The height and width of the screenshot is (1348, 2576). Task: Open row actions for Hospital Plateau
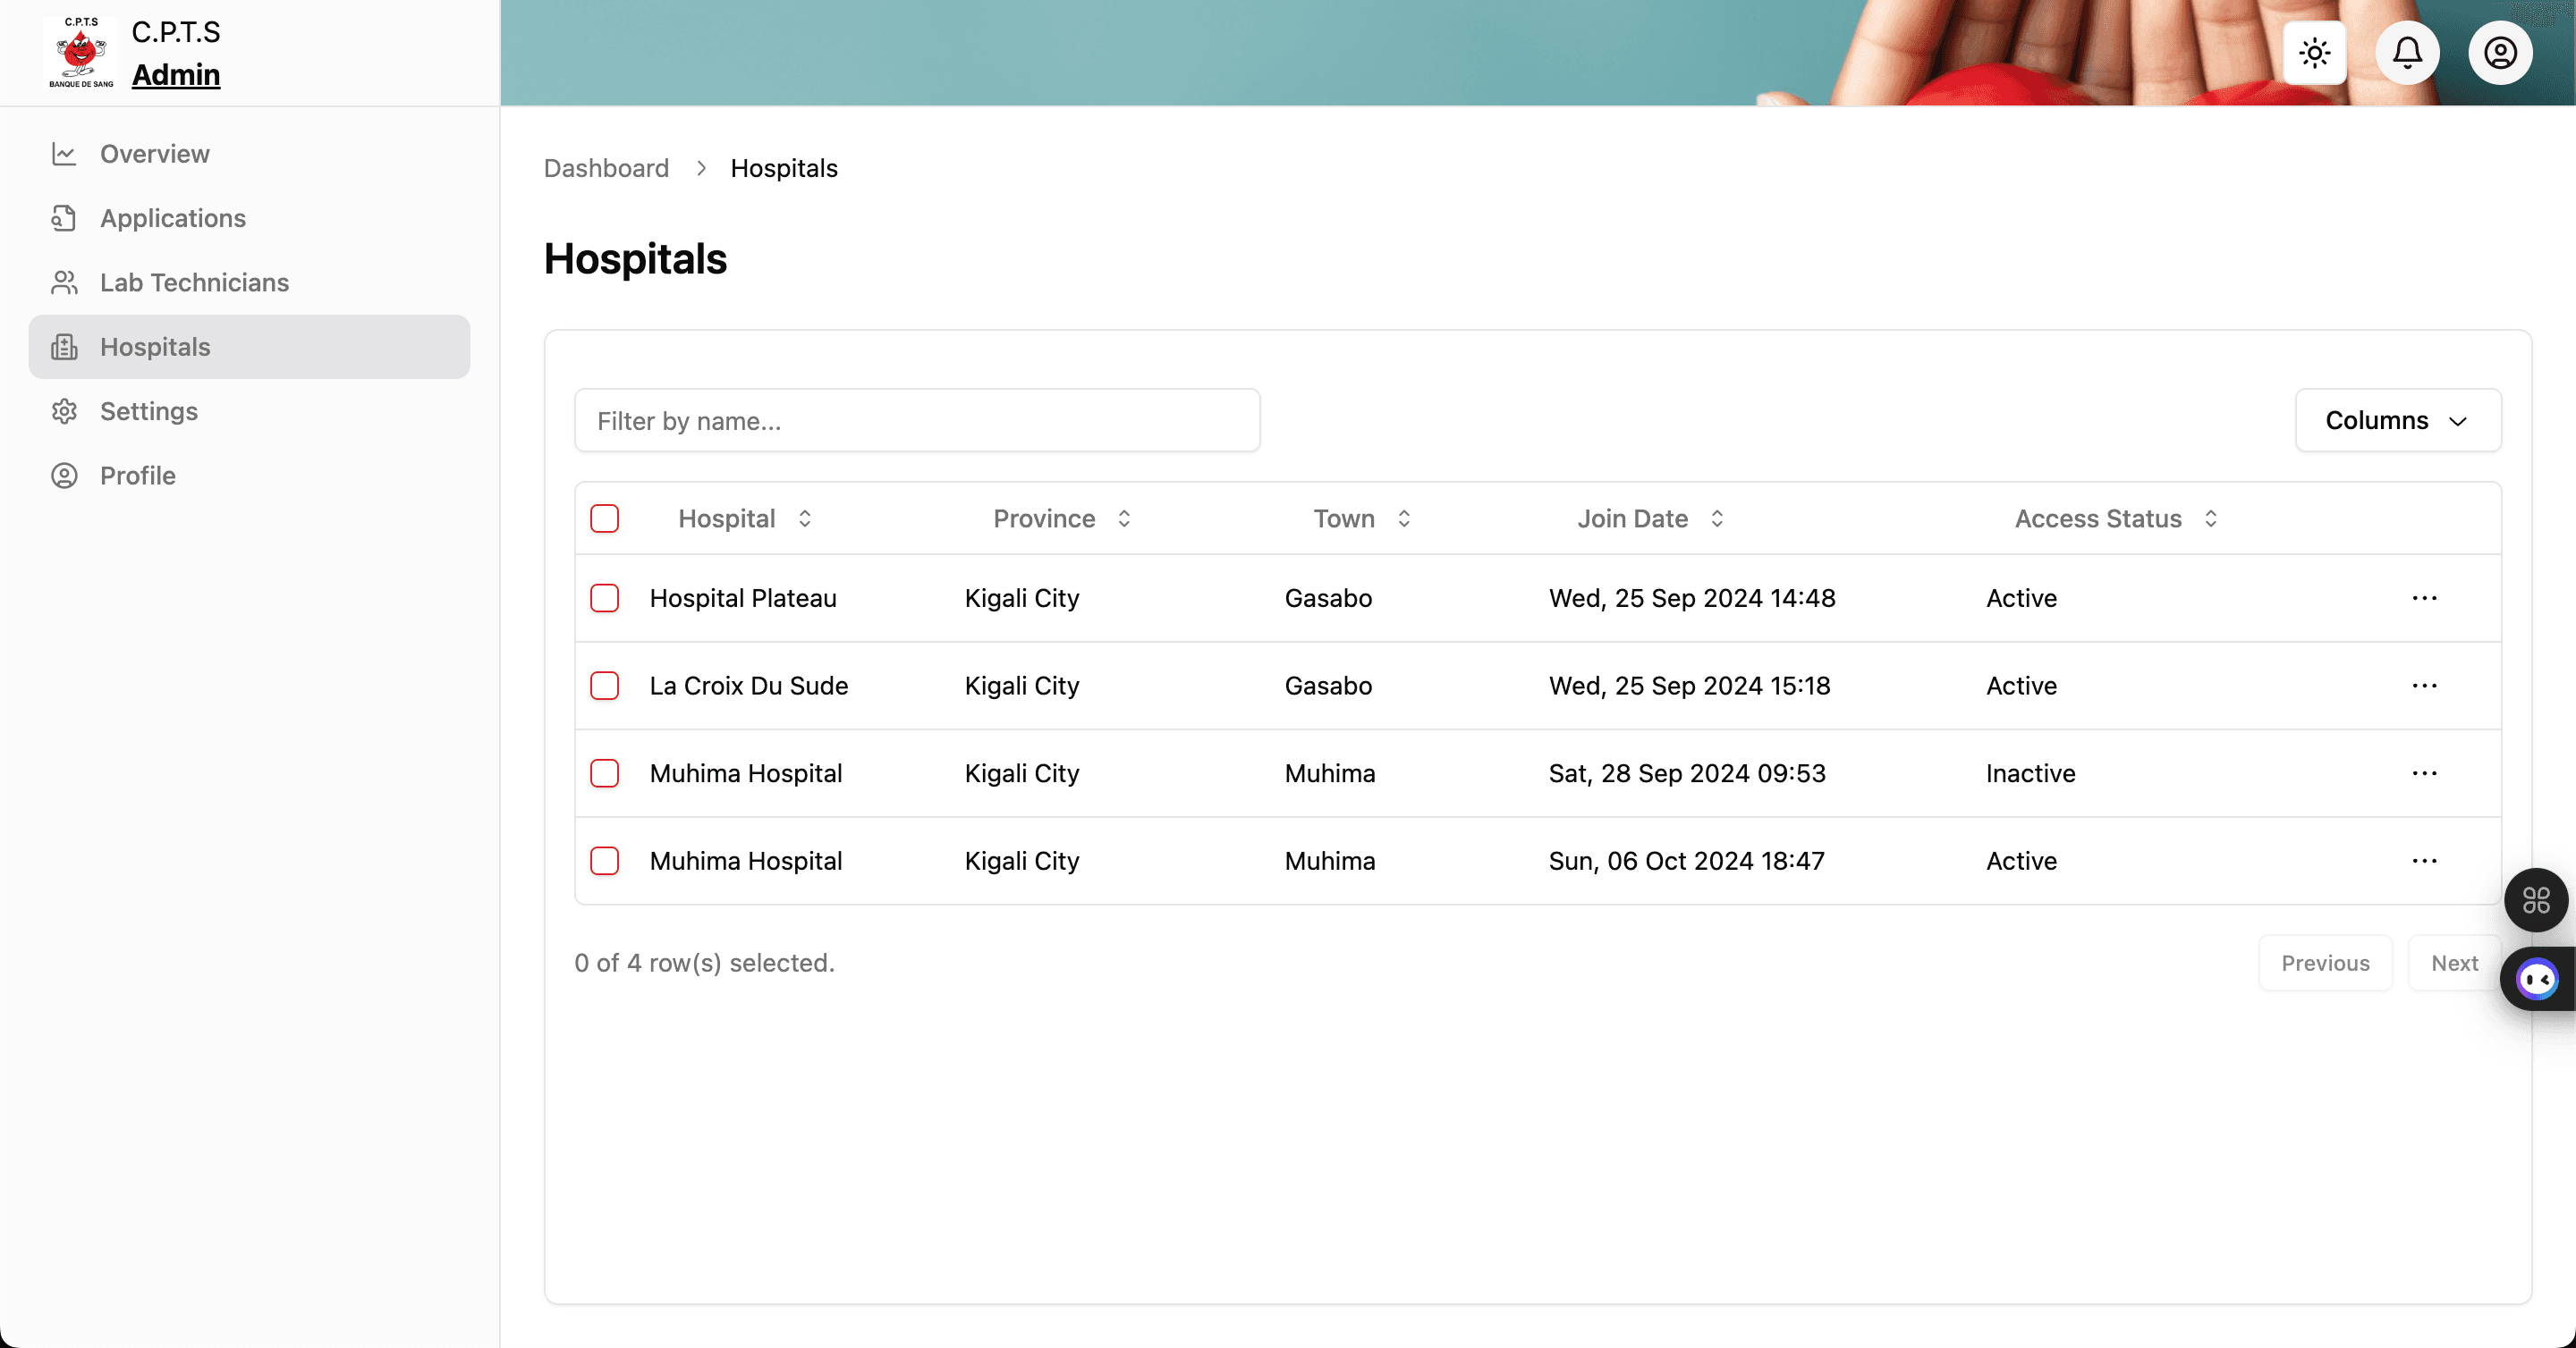[2424, 599]
